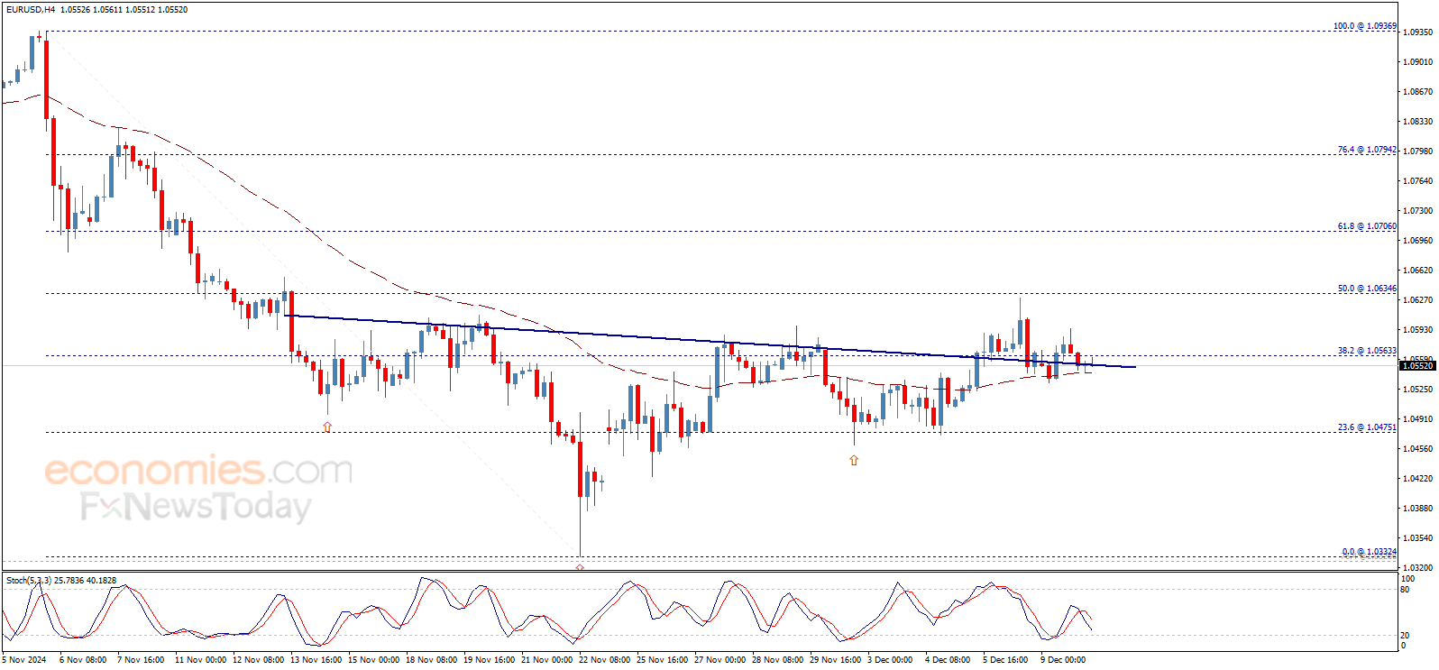Image resolution: width=1439 pixels, height=670 pixels.
Task: Select the 100.0 @ 1.09369 Fibonacci label
Action: [x=1365, y=26]
